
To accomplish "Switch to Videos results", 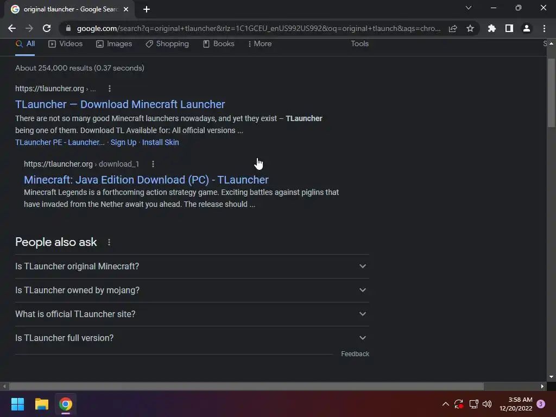I will click(66, 44).
